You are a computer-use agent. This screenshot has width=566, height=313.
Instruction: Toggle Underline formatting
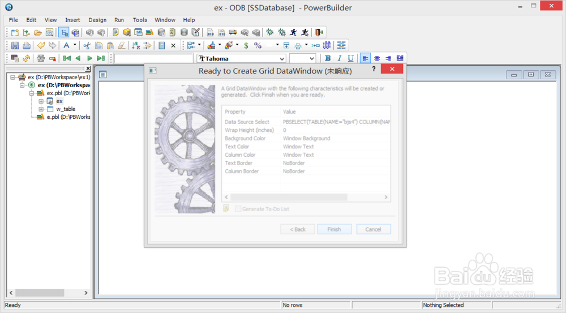(x=350, y=58)
